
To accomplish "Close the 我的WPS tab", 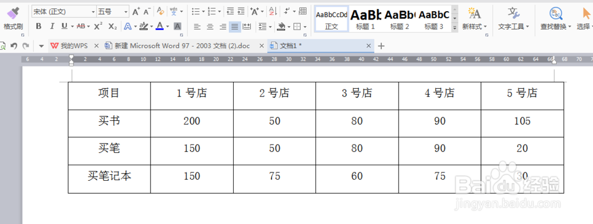I will click(x=96, y=46).
